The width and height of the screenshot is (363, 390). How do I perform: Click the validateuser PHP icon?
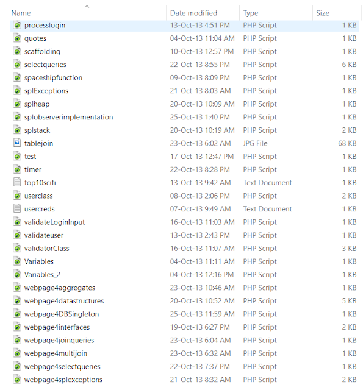tap(17, 235)
